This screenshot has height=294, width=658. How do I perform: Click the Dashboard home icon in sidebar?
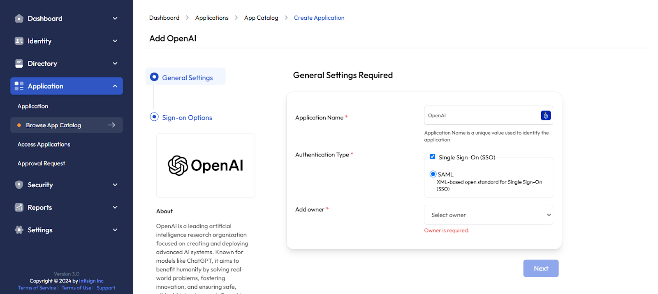(19, 18)
